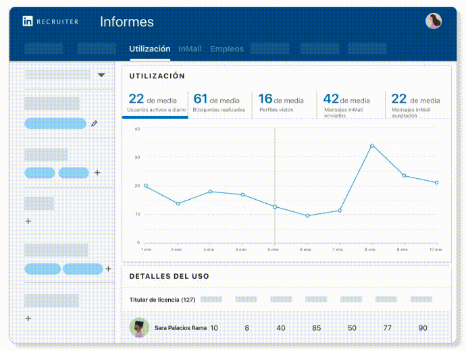Select the Búsquedas realizadas metric
The height and width of the screenshot is (351, 466).
(219, 104)
